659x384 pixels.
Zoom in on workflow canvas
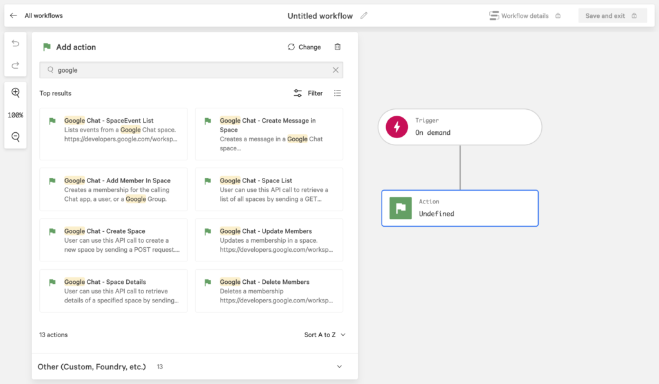point(15,92)
